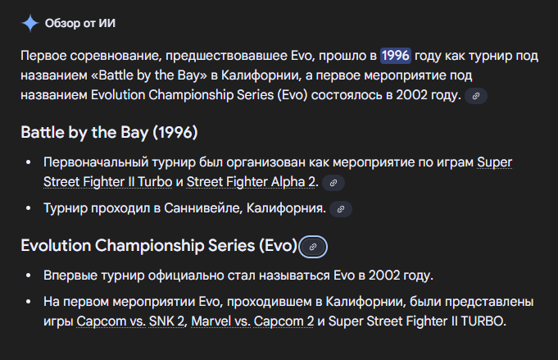Screen dimensions: 558x360
Task: Click the "Обзор от ИИ" label
Action: point(80,23)
